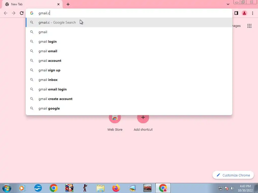Open the Action Center flag icon

coord(227,188)
